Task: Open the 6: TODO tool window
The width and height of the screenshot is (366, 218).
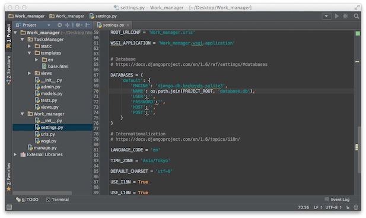Action: click(27, 200)
